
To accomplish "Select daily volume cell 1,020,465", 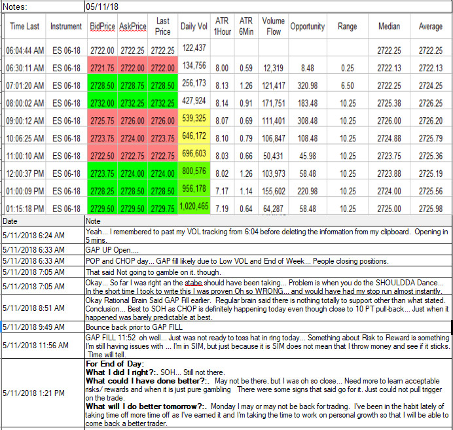I will click(x=194, y=206).
